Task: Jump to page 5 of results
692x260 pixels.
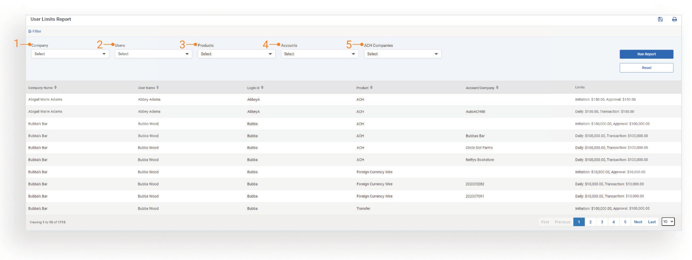Action: [x=625, y=222]
